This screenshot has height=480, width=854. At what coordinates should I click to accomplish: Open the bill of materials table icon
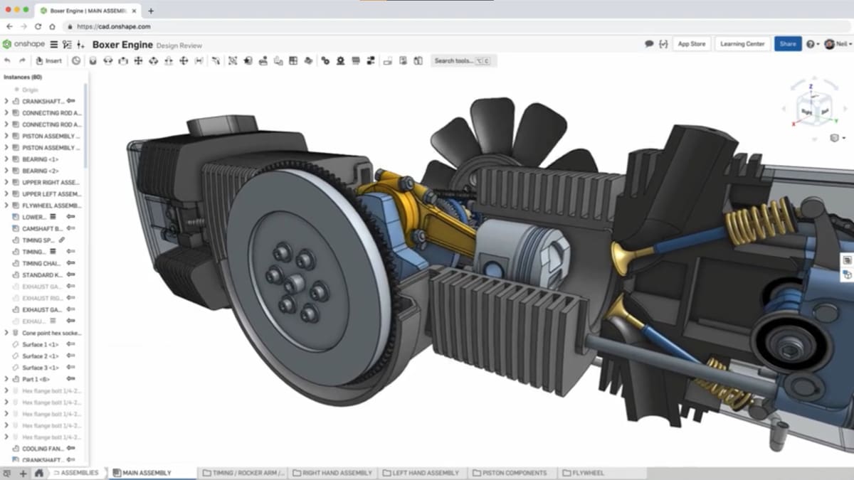(293, 61)
